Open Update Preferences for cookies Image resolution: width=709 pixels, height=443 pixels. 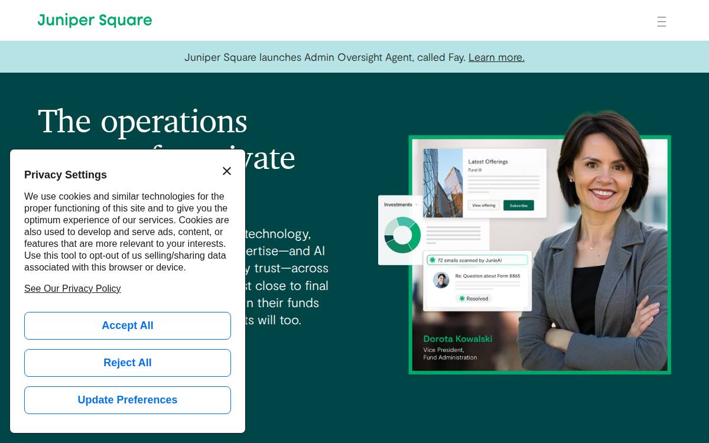[128, 400]
